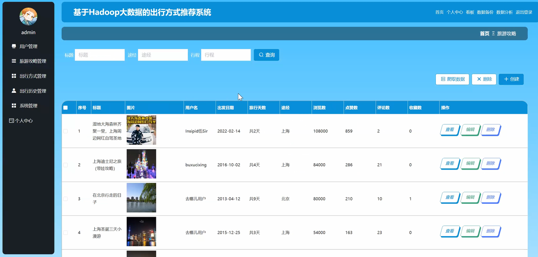Screen dimensions: 538x257
Task: Click the admin avatar image
Action: point(28,16)
